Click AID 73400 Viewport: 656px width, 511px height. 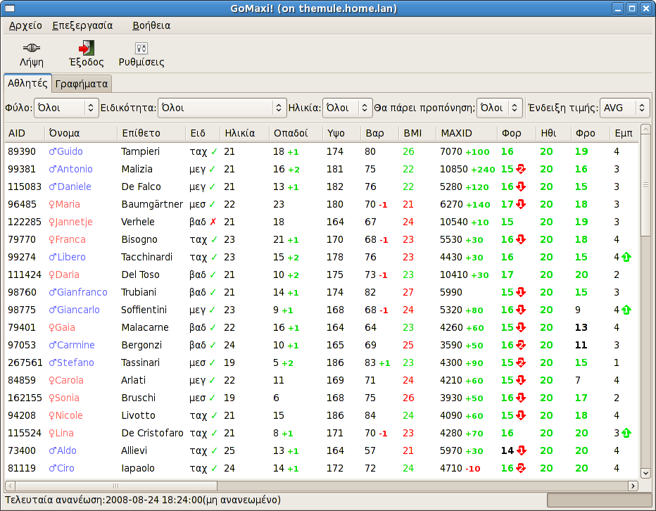click(22, 450)
